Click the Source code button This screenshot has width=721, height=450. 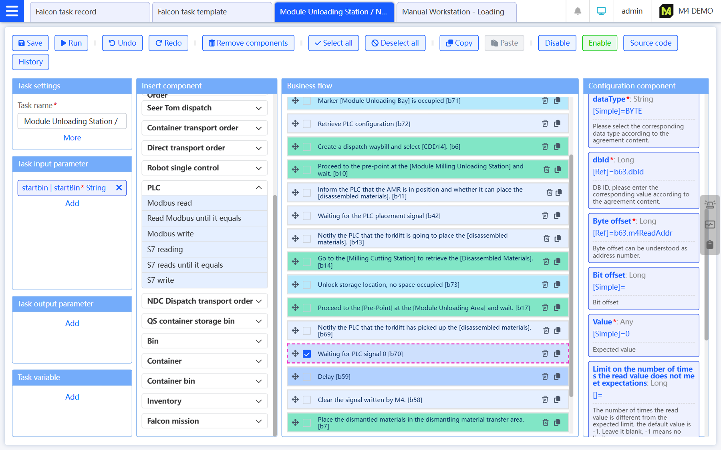pos(650,43)
